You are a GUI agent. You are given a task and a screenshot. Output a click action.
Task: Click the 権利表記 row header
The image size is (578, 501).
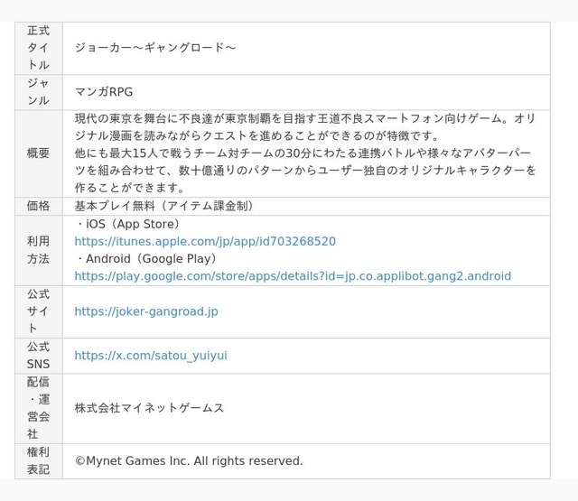pos(39,461)
